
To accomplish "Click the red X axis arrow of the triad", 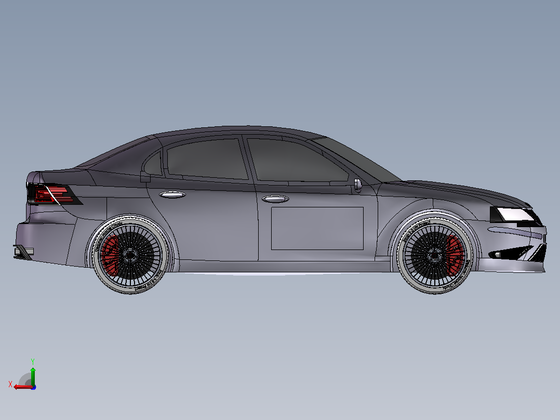I will coord(22,387).
